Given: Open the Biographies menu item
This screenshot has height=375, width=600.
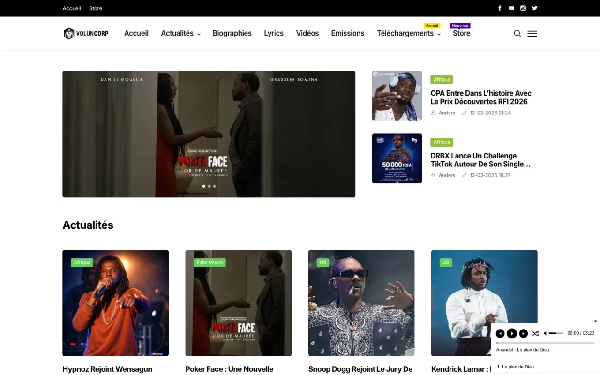Looking at the screenshot, I should point(232,33).
